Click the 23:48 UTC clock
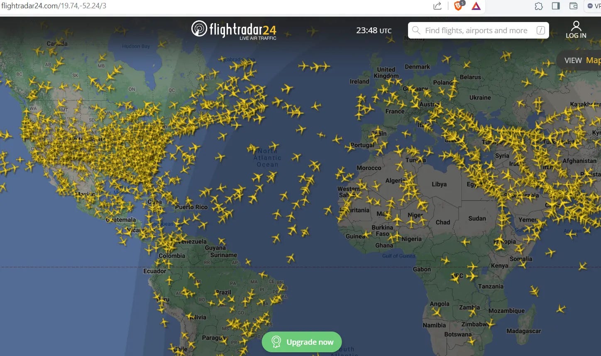The height and width of the screenshot is (356, 601). coord(374,30)
